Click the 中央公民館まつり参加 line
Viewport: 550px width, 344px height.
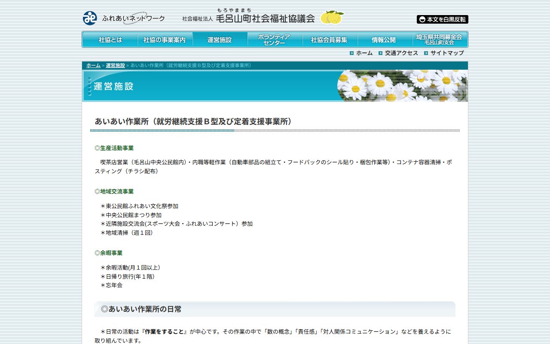131,215
